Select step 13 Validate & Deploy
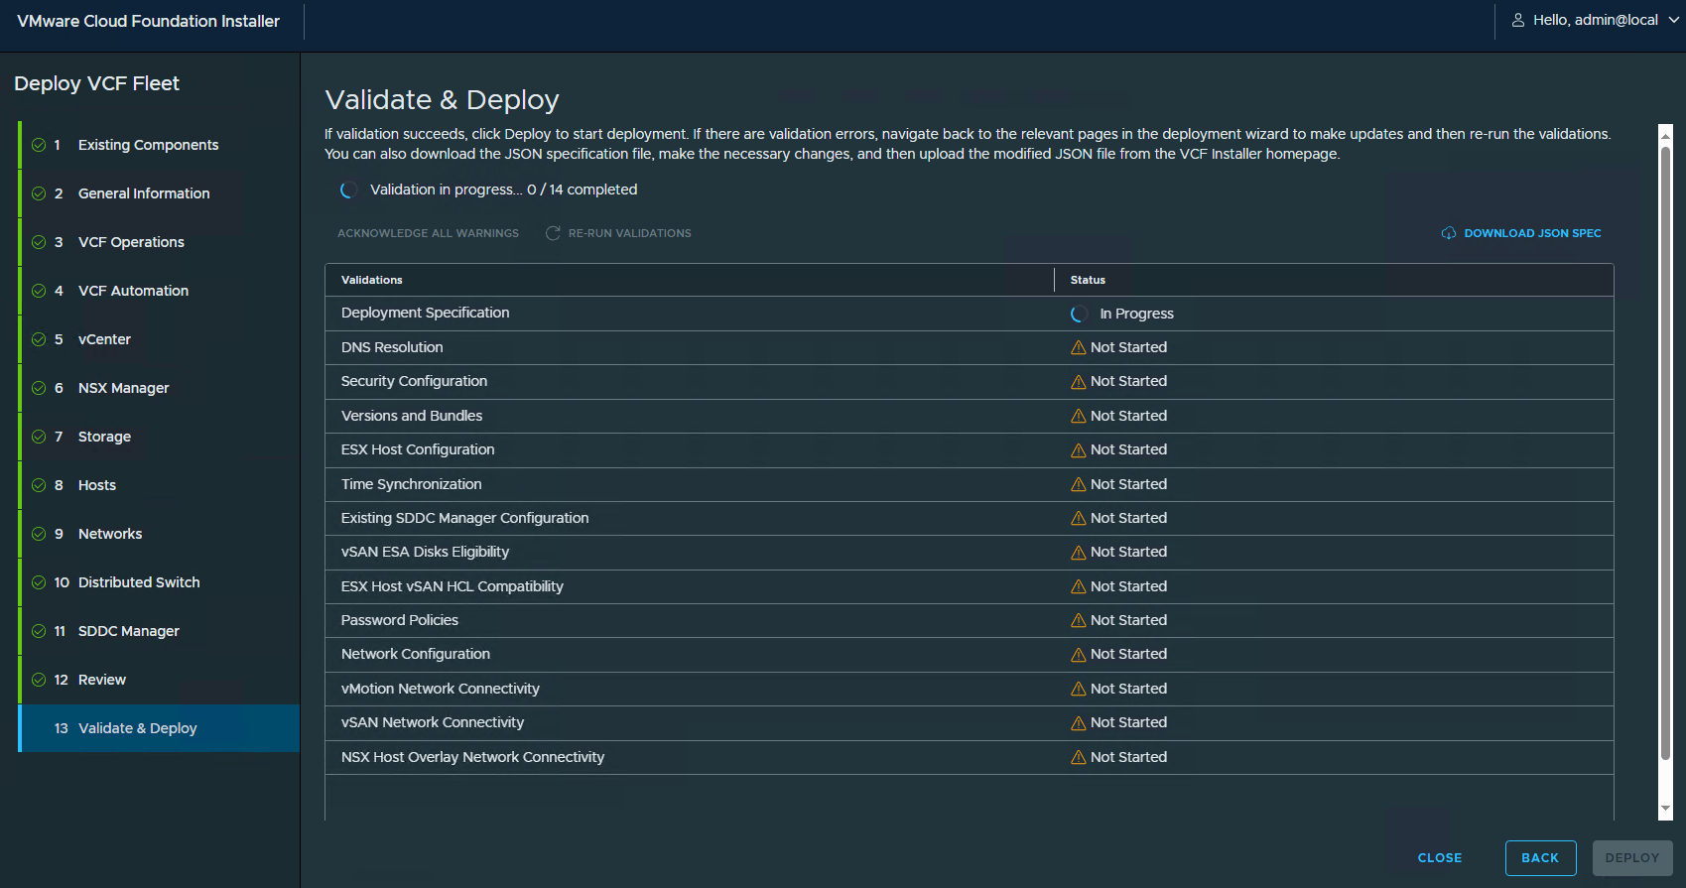The width and height of the screenshot is (1686, 888). coord(159,728)
